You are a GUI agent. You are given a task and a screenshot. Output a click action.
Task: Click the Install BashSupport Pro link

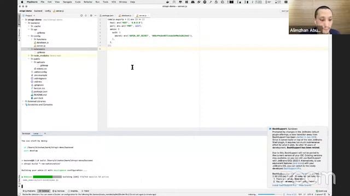click(x=284, y=185)
